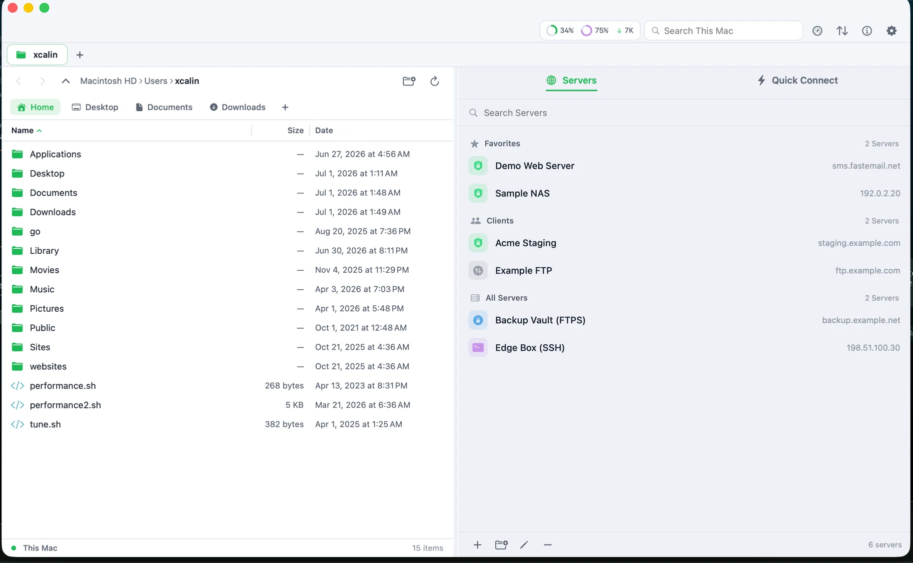Click the CPU 34% usage indicator

click(560, 31)
